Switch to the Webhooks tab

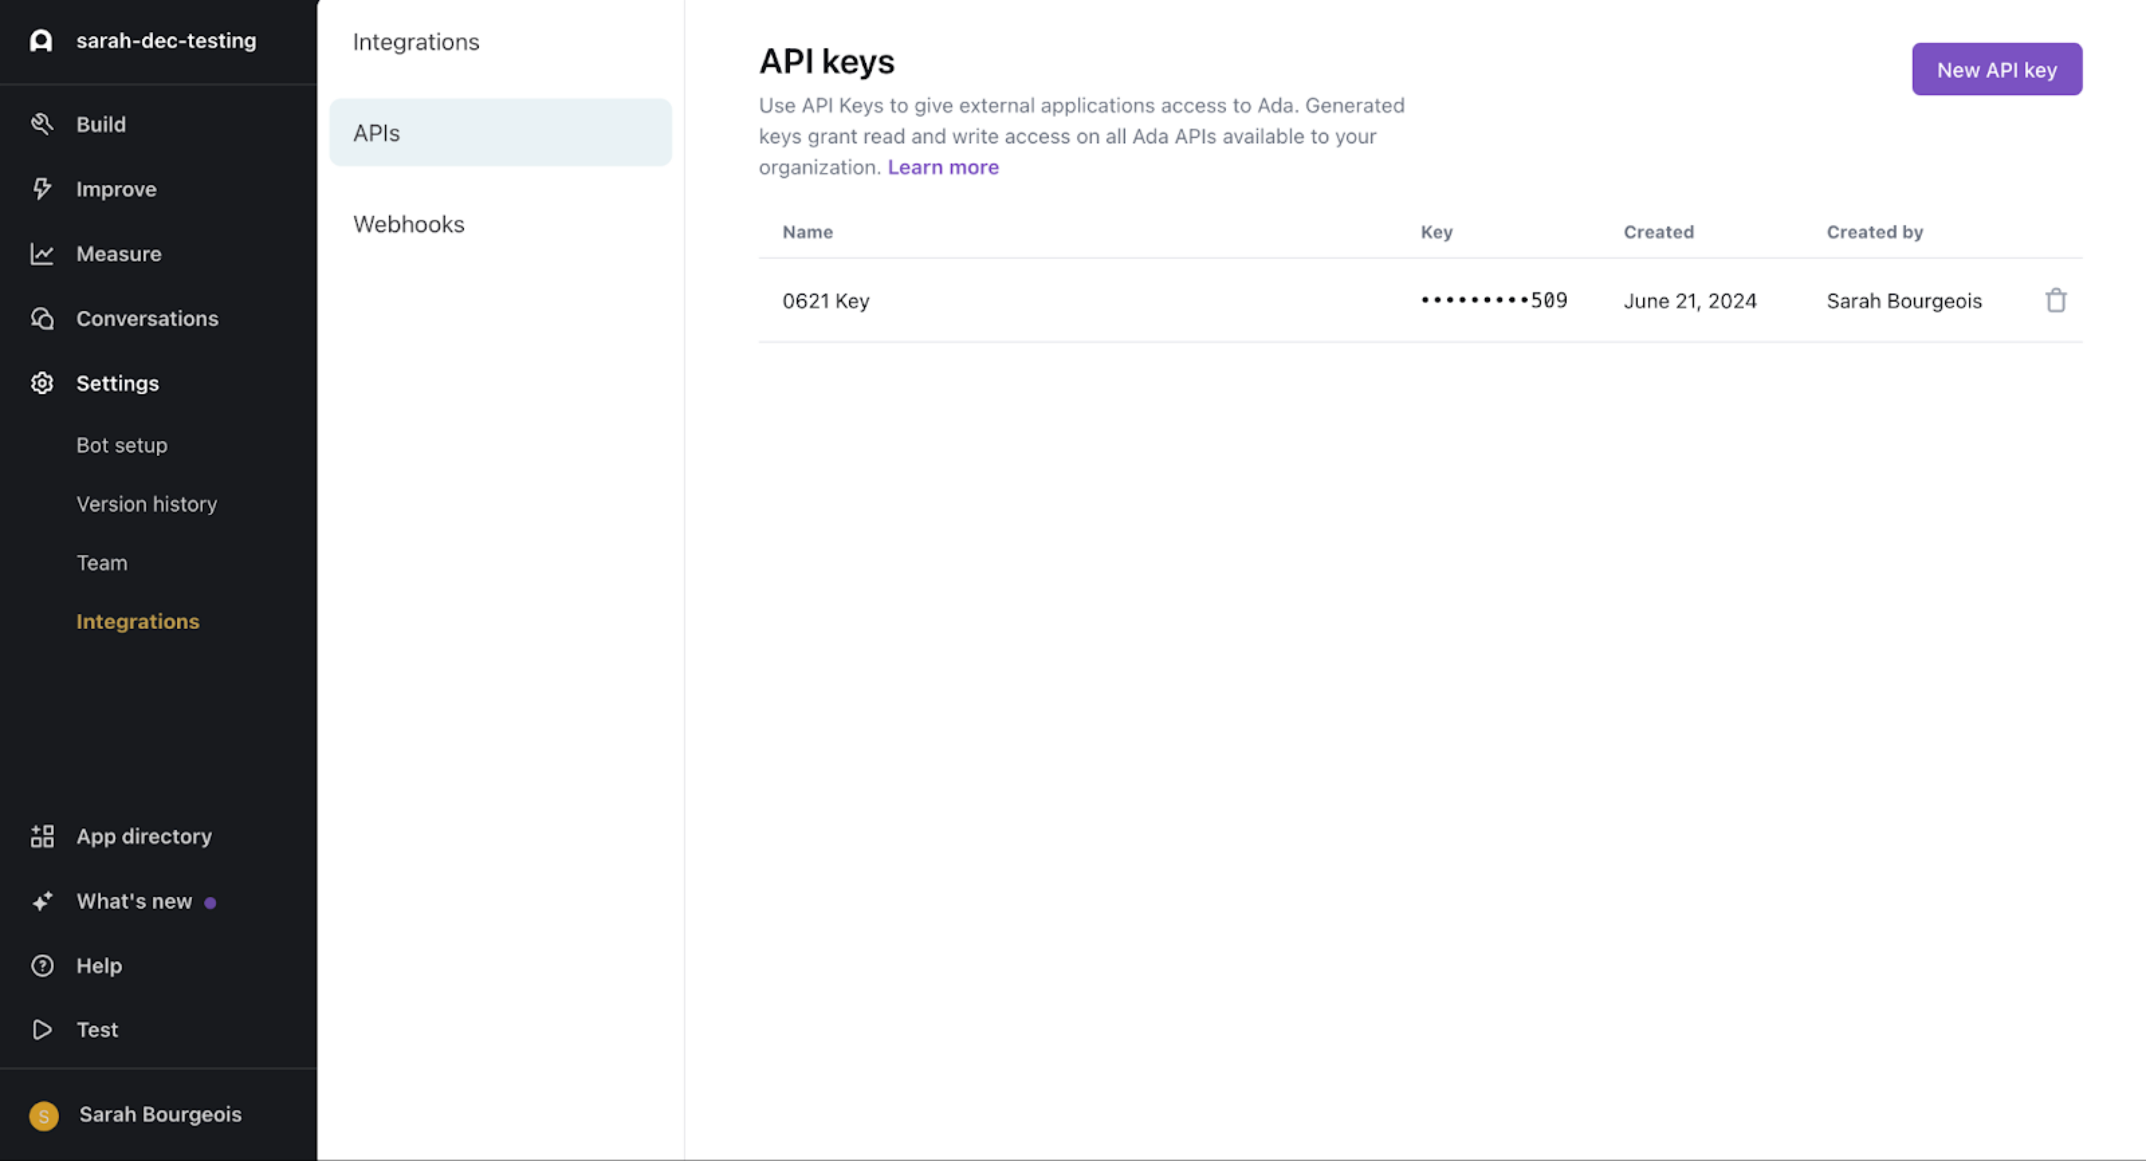pos(409,223)
